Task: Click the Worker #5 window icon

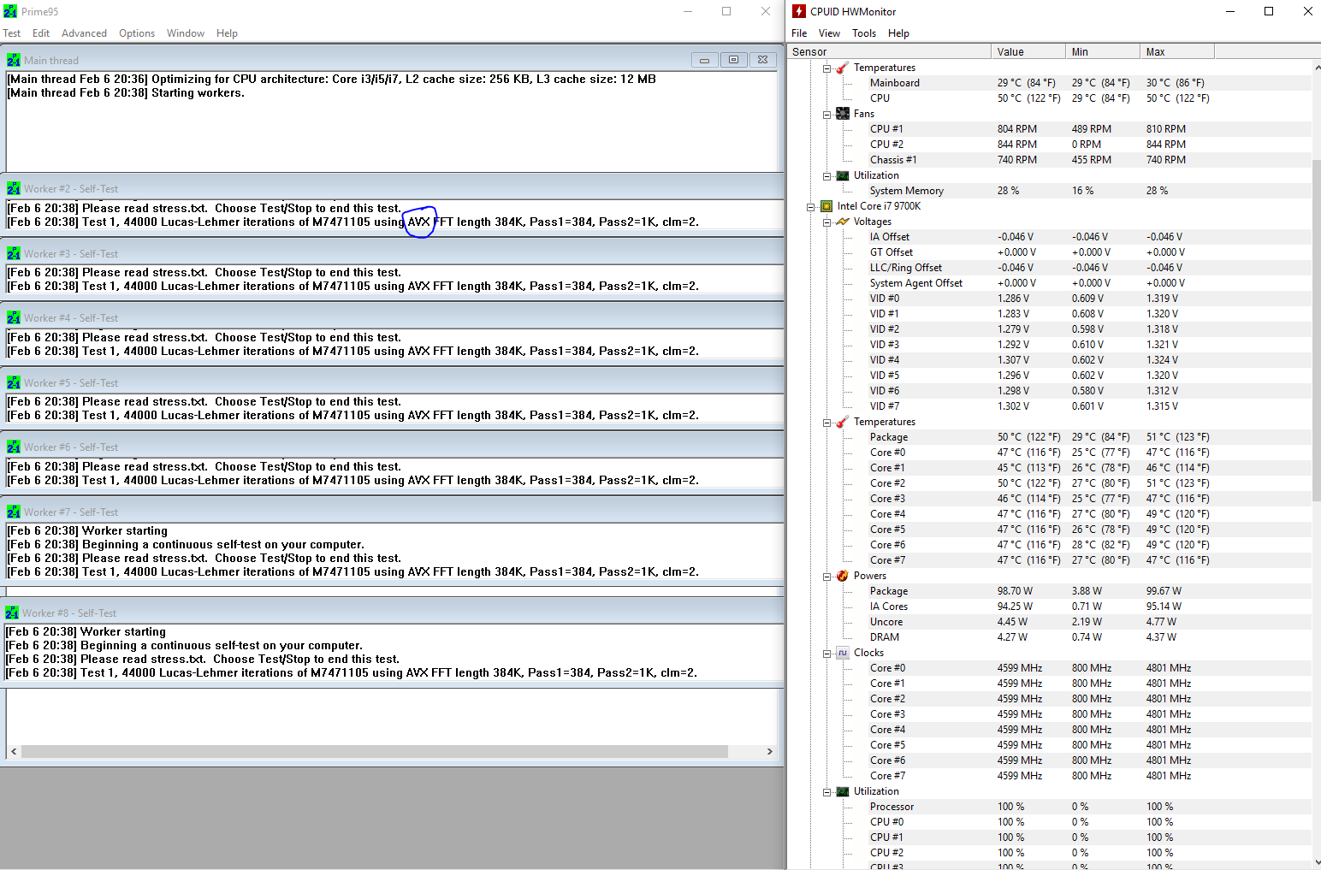Action: tap(14, 382)
